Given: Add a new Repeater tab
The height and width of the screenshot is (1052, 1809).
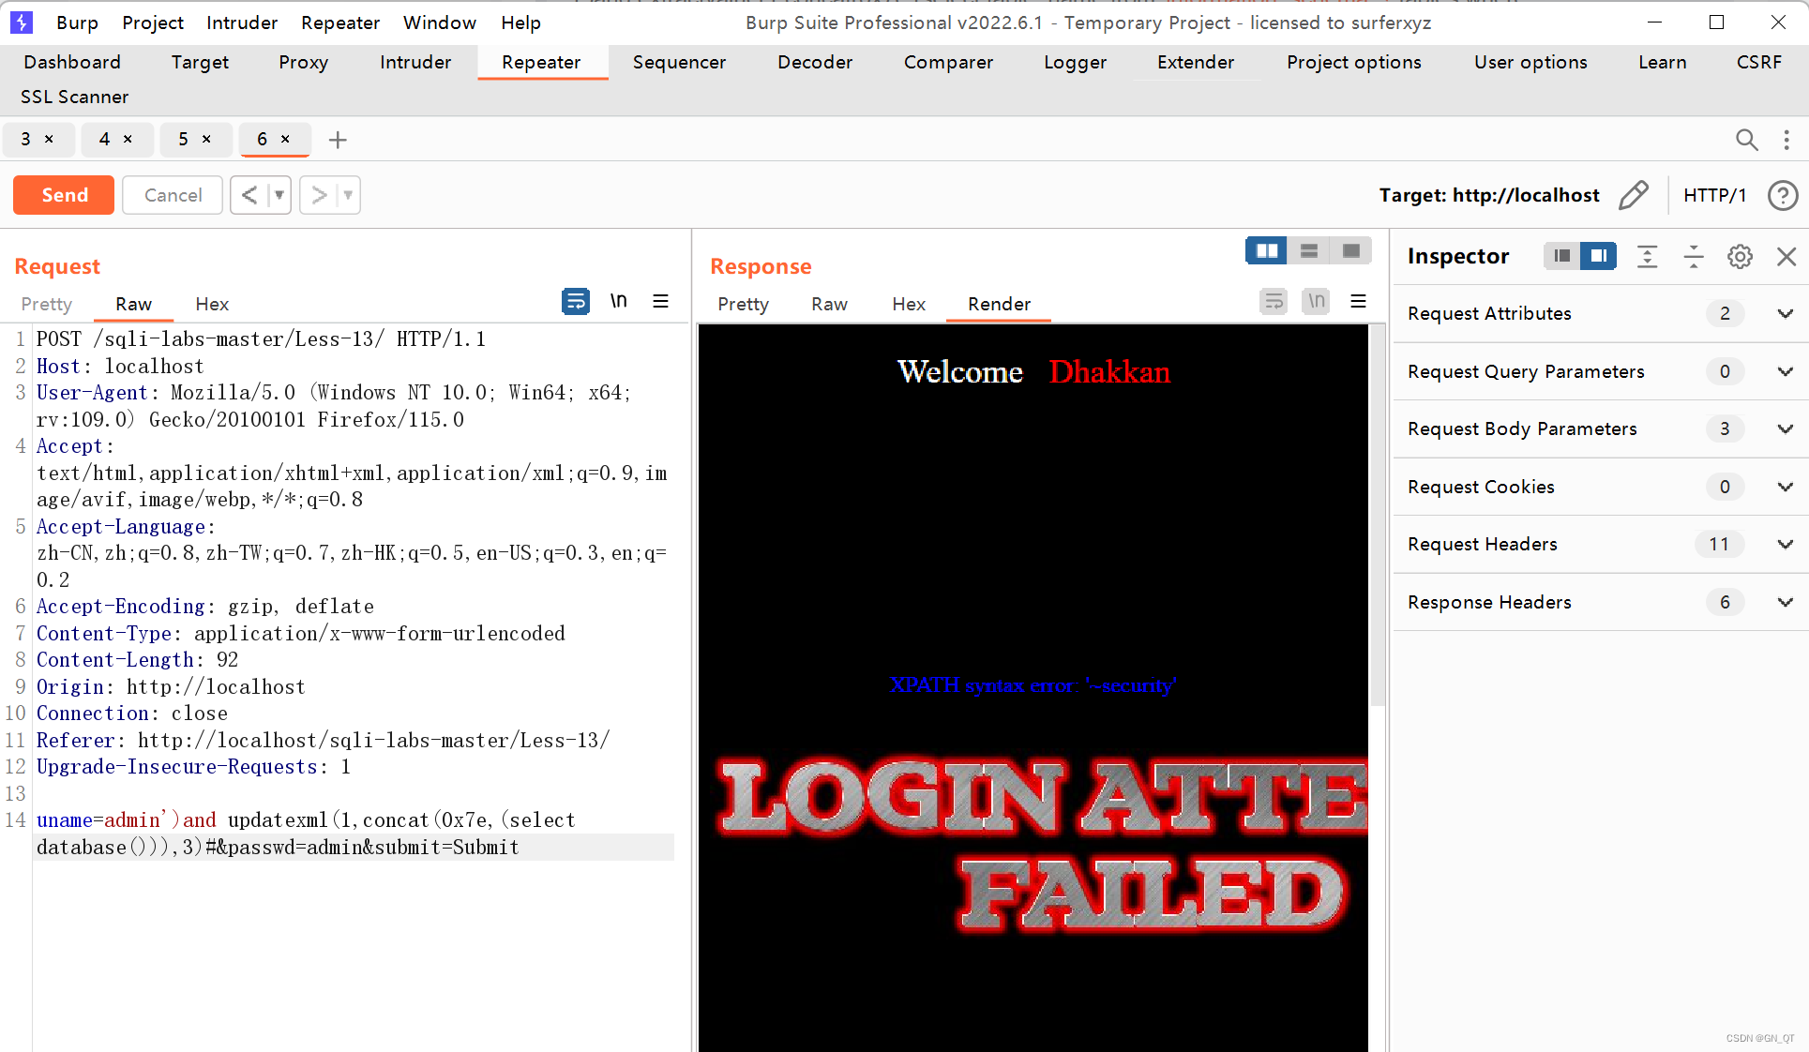Looking at the screenshot, I should point(338,140).
